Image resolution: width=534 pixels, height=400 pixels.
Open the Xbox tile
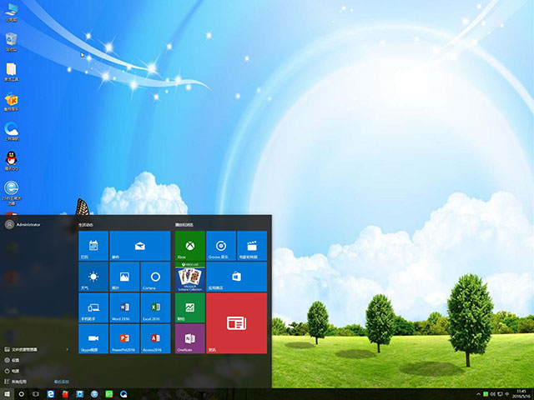coord(189,246)
